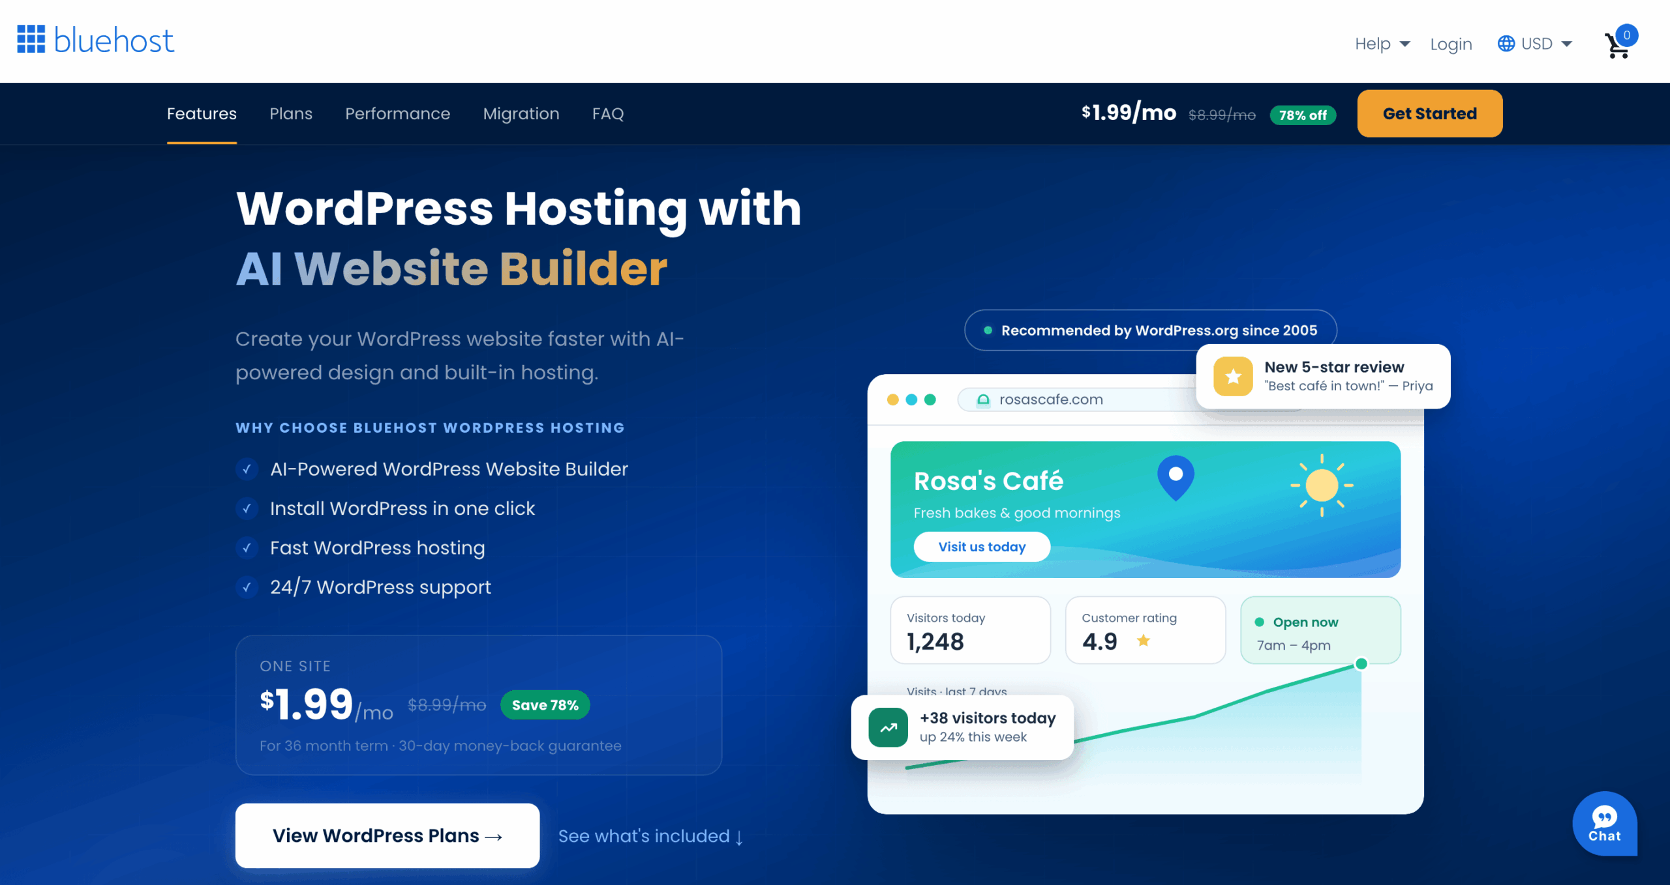Click the Customer rating 4.9 card
1670x885 pixels.
click(1145, 630)
